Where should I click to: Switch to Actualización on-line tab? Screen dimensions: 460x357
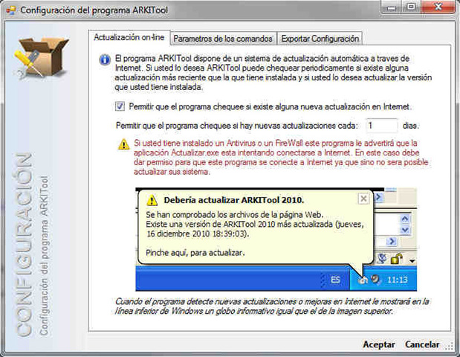click(x=129, y=38)
